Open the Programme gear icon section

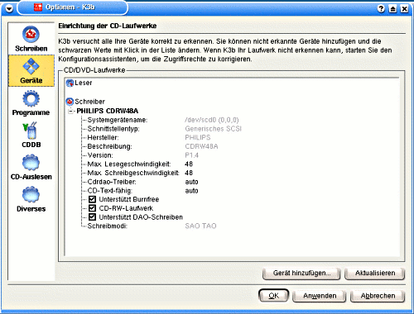[31, 98]
